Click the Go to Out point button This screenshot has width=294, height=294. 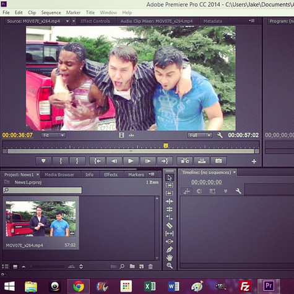(x=165, y=161)
